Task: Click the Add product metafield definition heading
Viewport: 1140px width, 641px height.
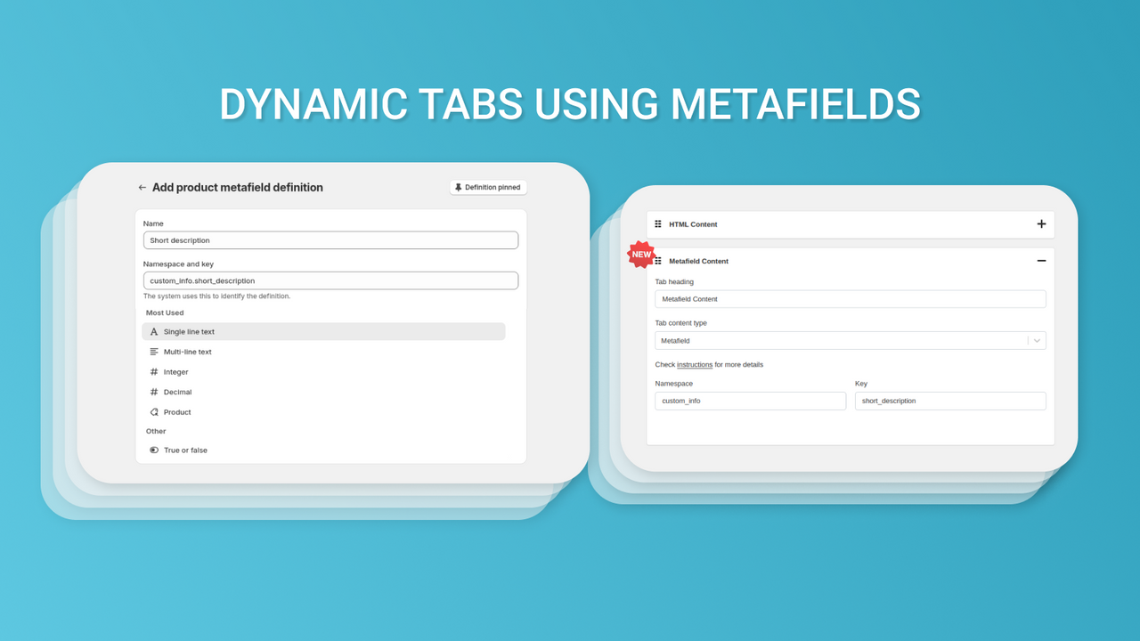Action: coord(238,188)
